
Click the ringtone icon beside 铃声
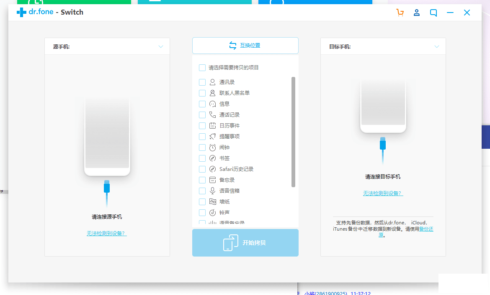[212, 212]
